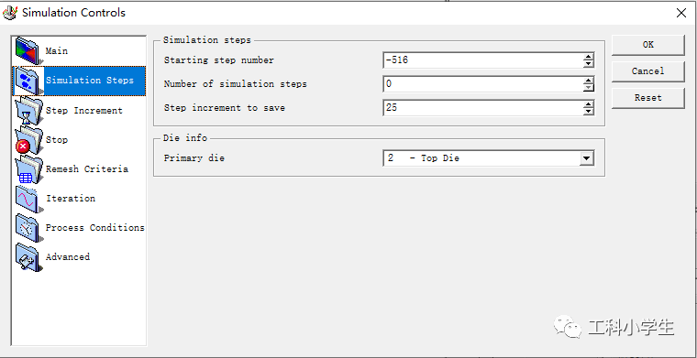
Task: Increase Number of simulation steps up arrow
Action: coord(589,81)
